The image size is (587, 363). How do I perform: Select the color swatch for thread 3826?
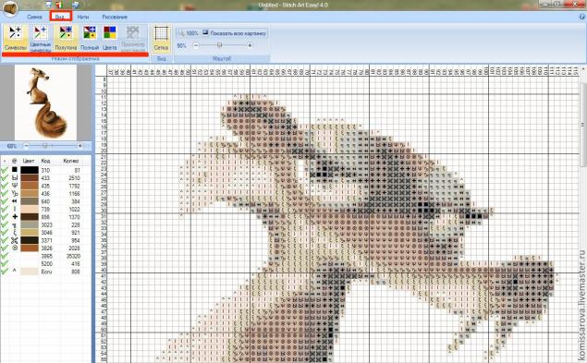(x=30, y=248)
